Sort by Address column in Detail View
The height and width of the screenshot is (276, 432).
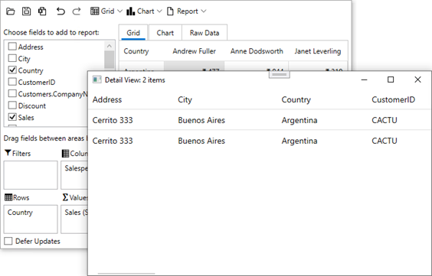point(107,99)
